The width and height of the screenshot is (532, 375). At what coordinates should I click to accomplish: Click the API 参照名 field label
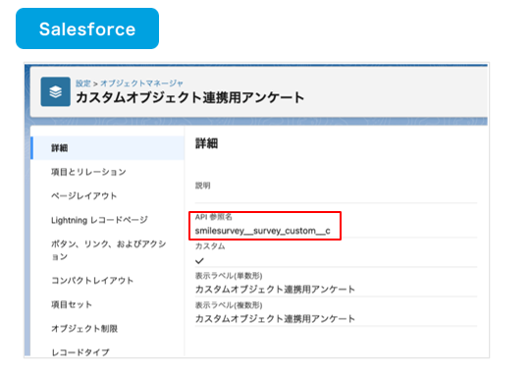(214, 217)
